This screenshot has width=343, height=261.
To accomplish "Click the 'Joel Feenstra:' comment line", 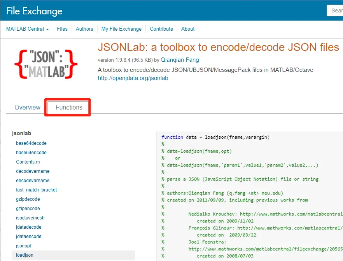I will pos(194,242).
